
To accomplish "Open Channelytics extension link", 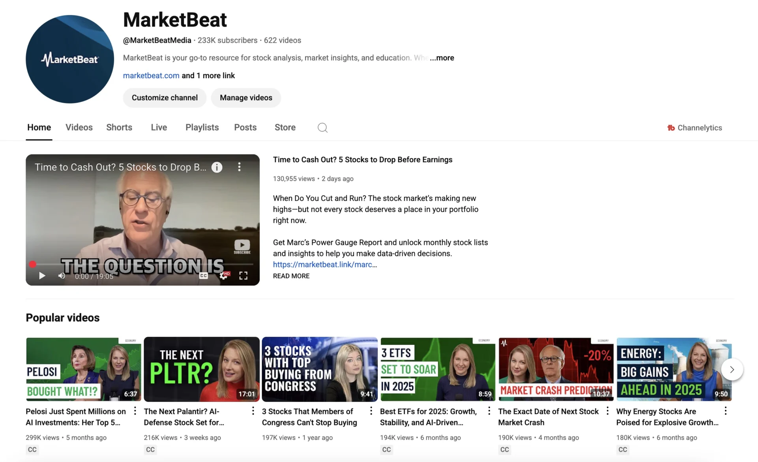I will pos(694,128).
